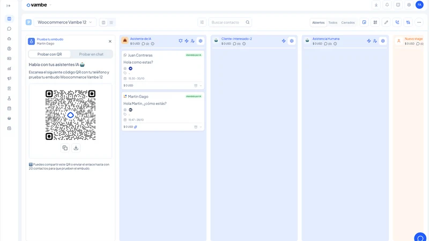Open the flask lab icon in sidebar
The width and height of the screenshot is (429, 241).
pyautogui.click(x=9, y=99)
